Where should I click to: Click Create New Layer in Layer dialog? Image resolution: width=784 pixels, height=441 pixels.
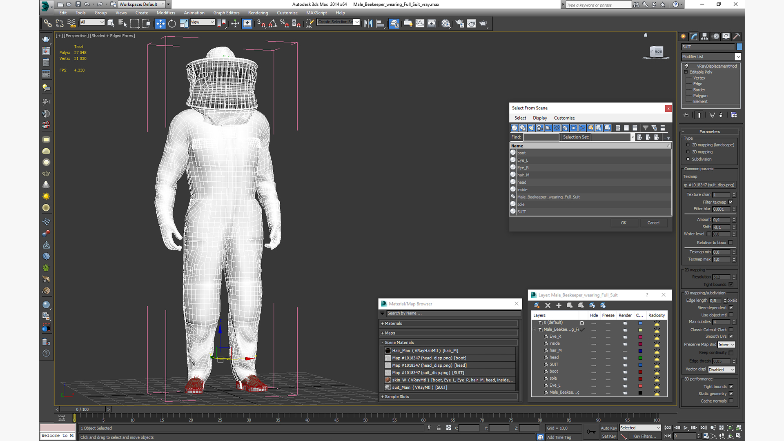tap(537, 305)
